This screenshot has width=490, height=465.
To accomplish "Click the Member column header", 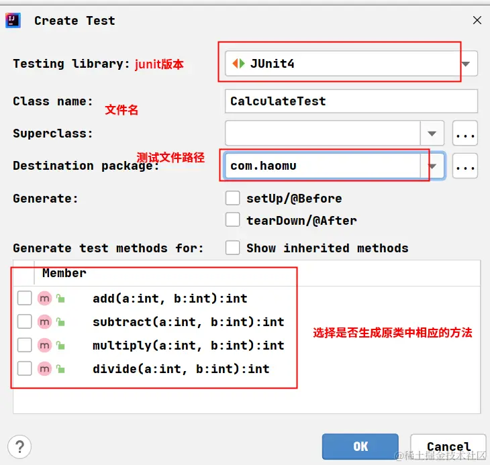I will click(64, 273).
